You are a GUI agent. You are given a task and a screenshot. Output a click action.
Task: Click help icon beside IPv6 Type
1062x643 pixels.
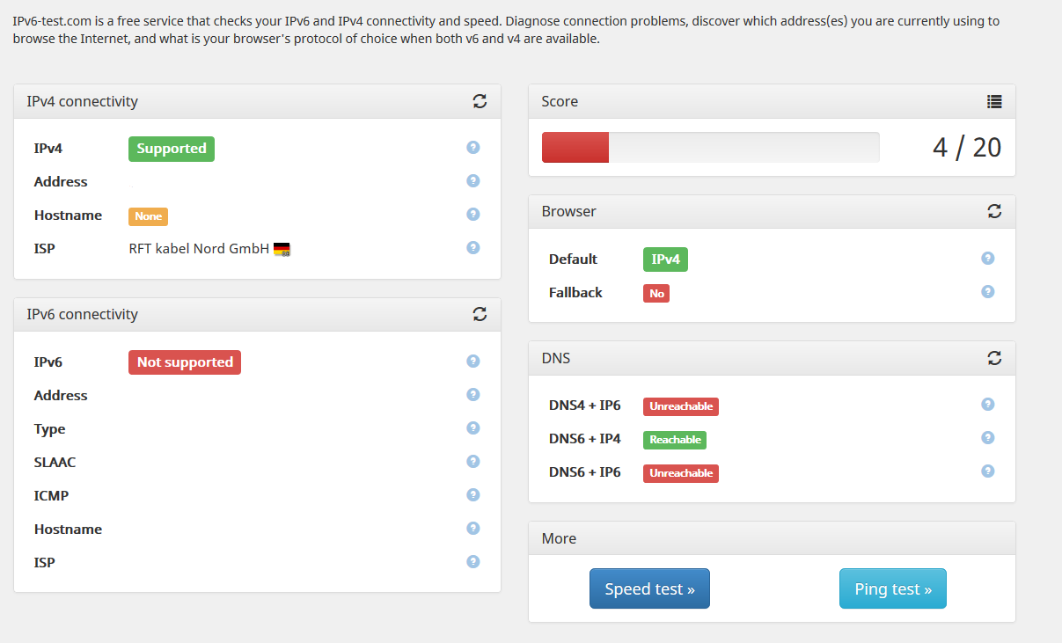473,427
